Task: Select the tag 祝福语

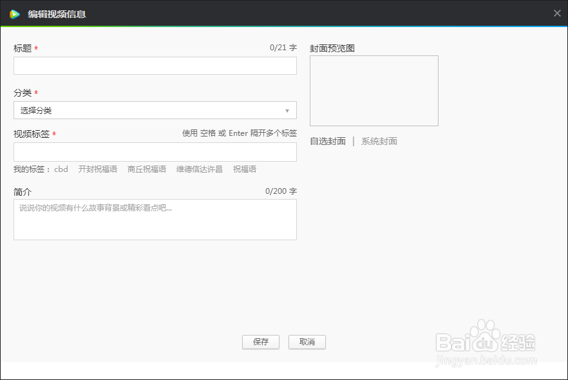Action: [x=243, y=169]
